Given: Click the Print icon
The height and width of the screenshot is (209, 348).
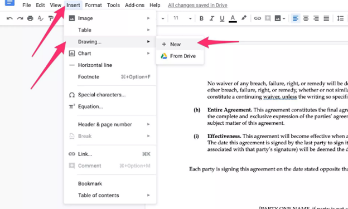Looking at the screenshot, I should coord(30,18).
